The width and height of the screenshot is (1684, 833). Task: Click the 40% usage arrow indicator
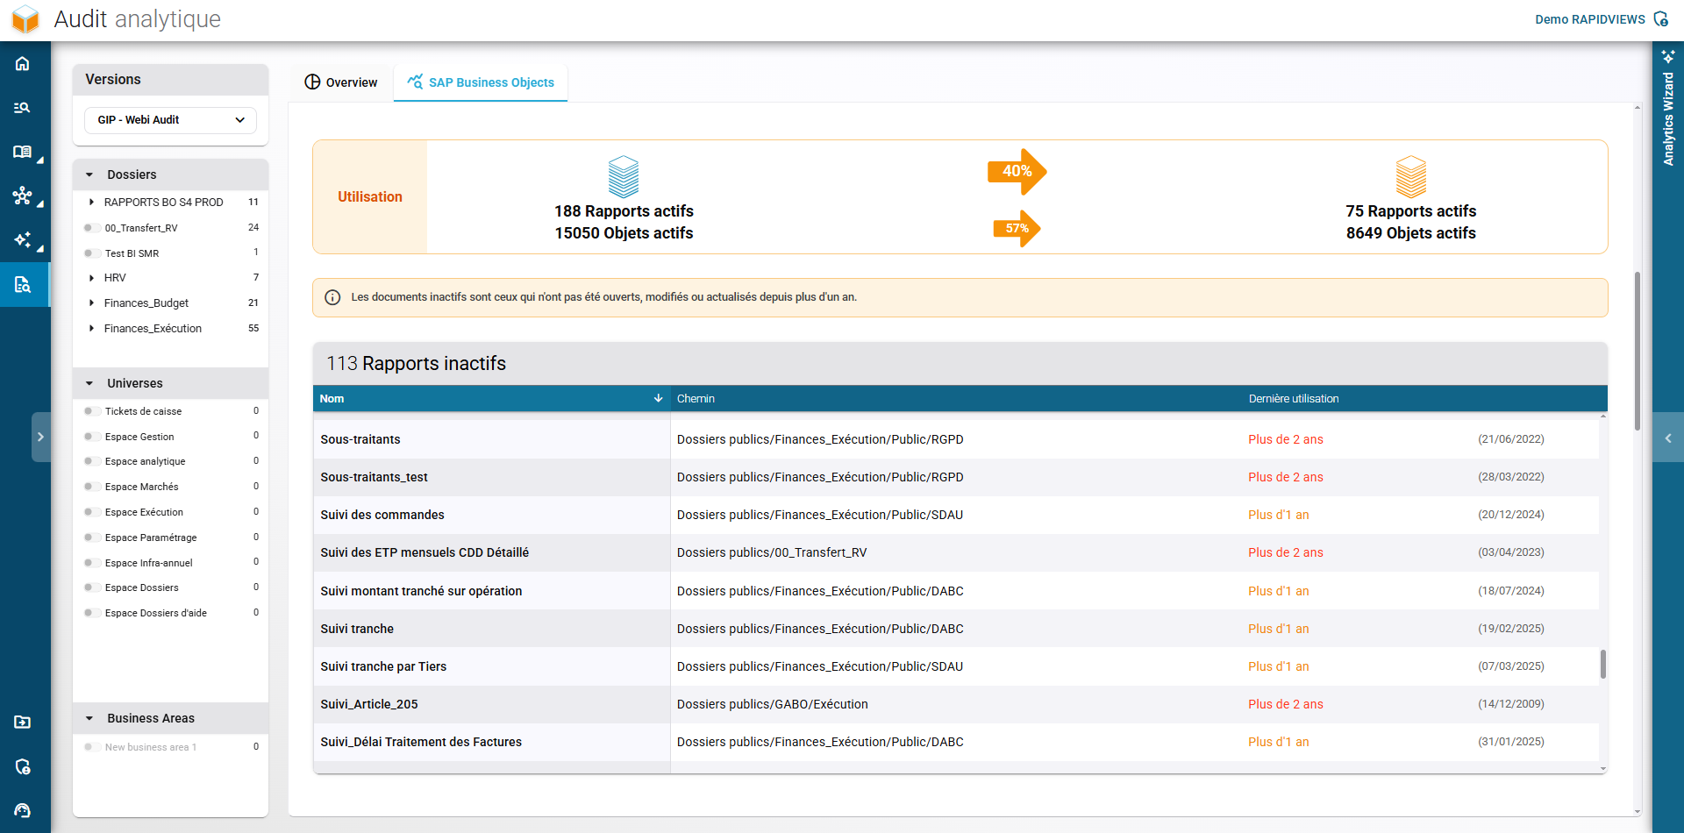[1018, 172]
